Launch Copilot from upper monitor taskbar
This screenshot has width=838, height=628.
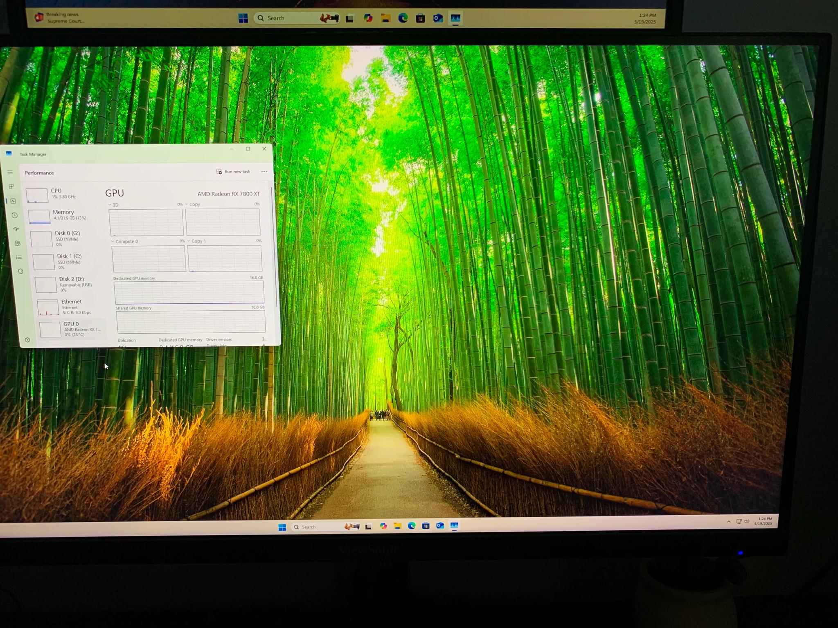[368, 18]
